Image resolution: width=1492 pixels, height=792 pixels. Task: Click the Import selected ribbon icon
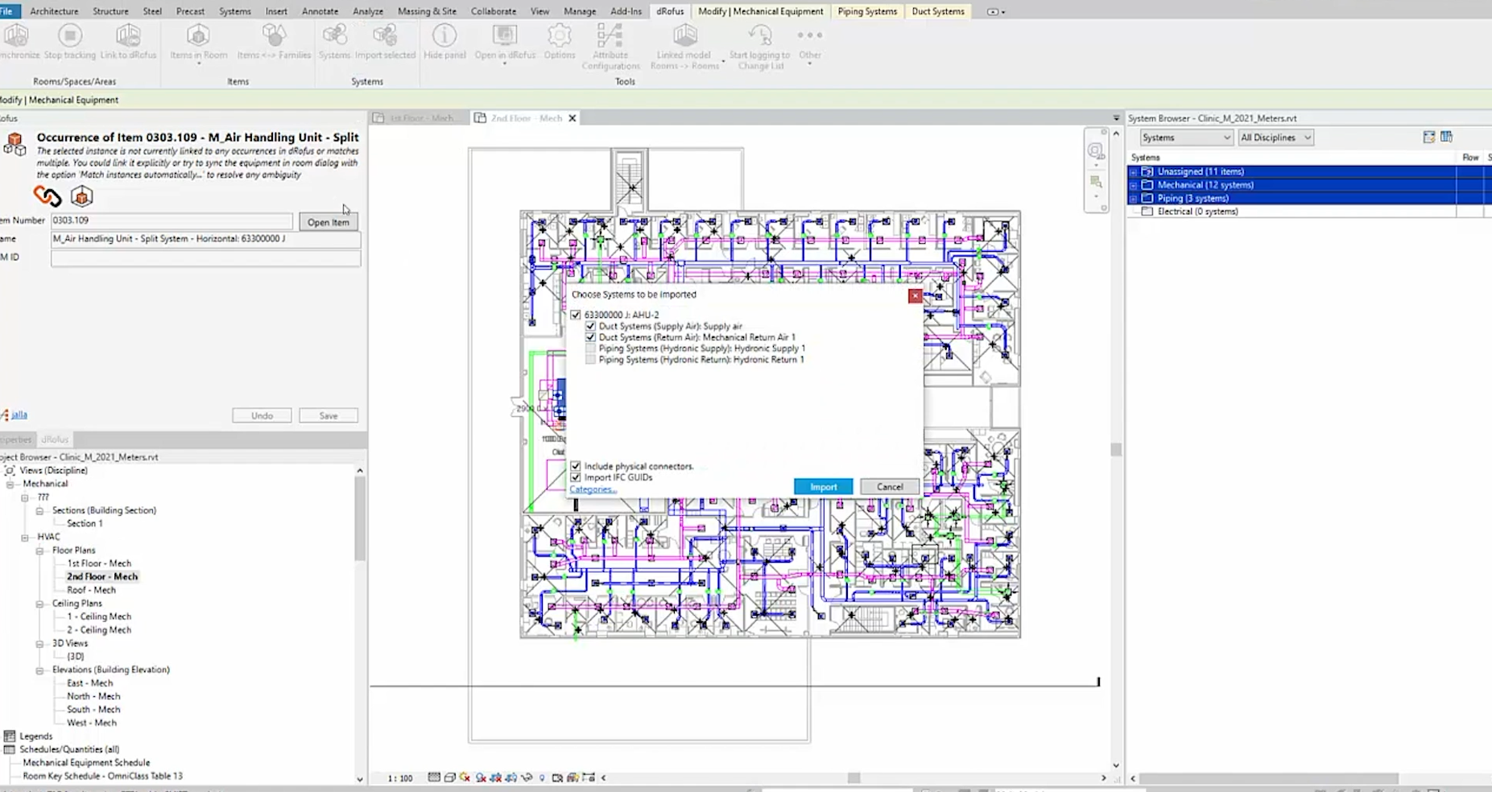(385, 35)
